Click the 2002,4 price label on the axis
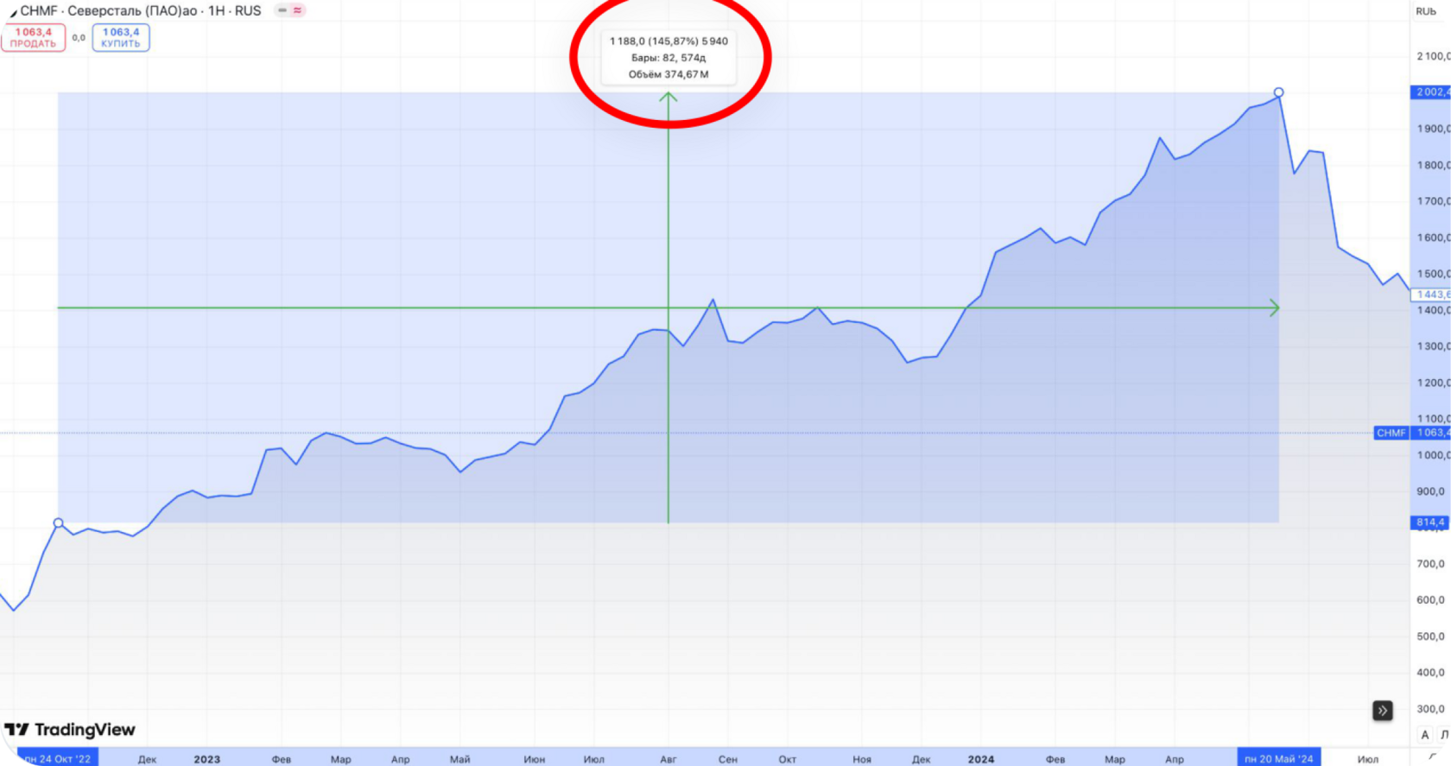The height and width of the screenshot is (766, 1451). [x=1431, y=92]
